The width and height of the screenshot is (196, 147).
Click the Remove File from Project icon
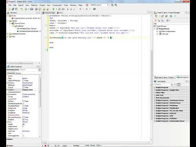tap(47, 9)
